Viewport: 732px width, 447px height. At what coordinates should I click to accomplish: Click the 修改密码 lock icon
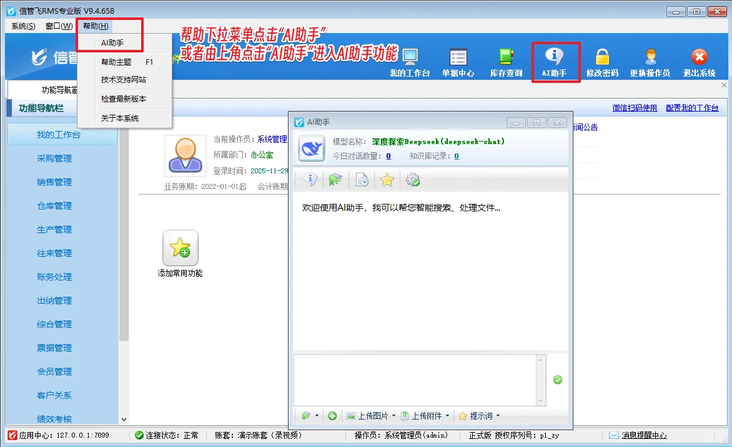coord(602,62)
